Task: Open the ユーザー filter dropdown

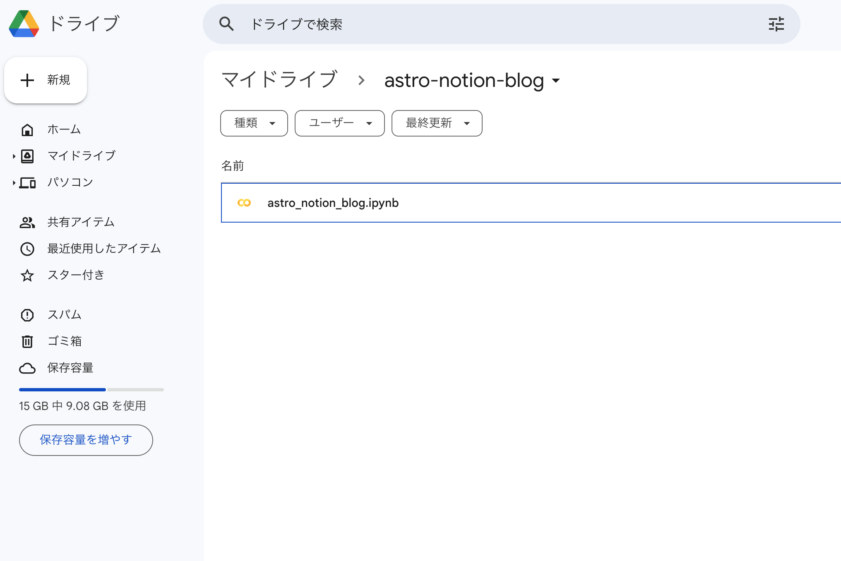Action: (340, 123)
